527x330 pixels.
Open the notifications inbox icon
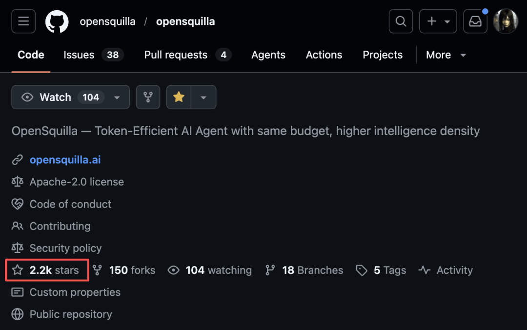475,21
